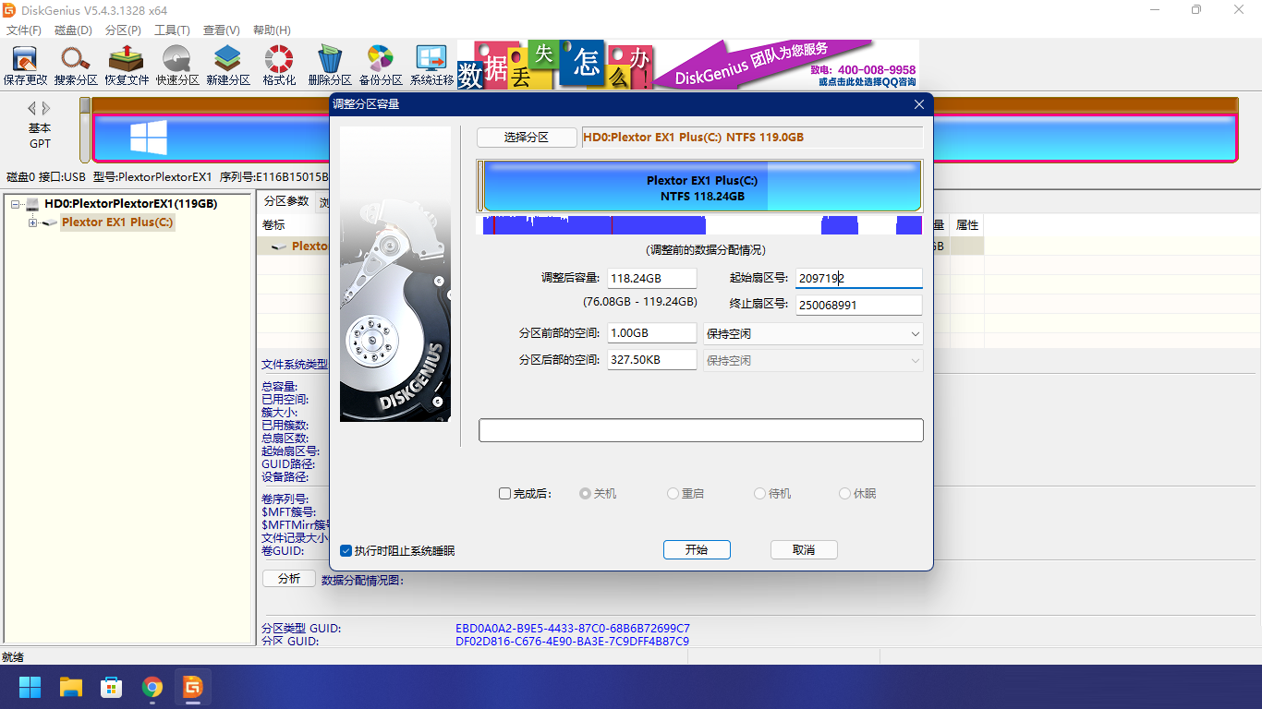Click the (76.08GB - 119.24GB) range text
Image resolution: width=1262 pixels, height=709 pixels.
point(640,302)
